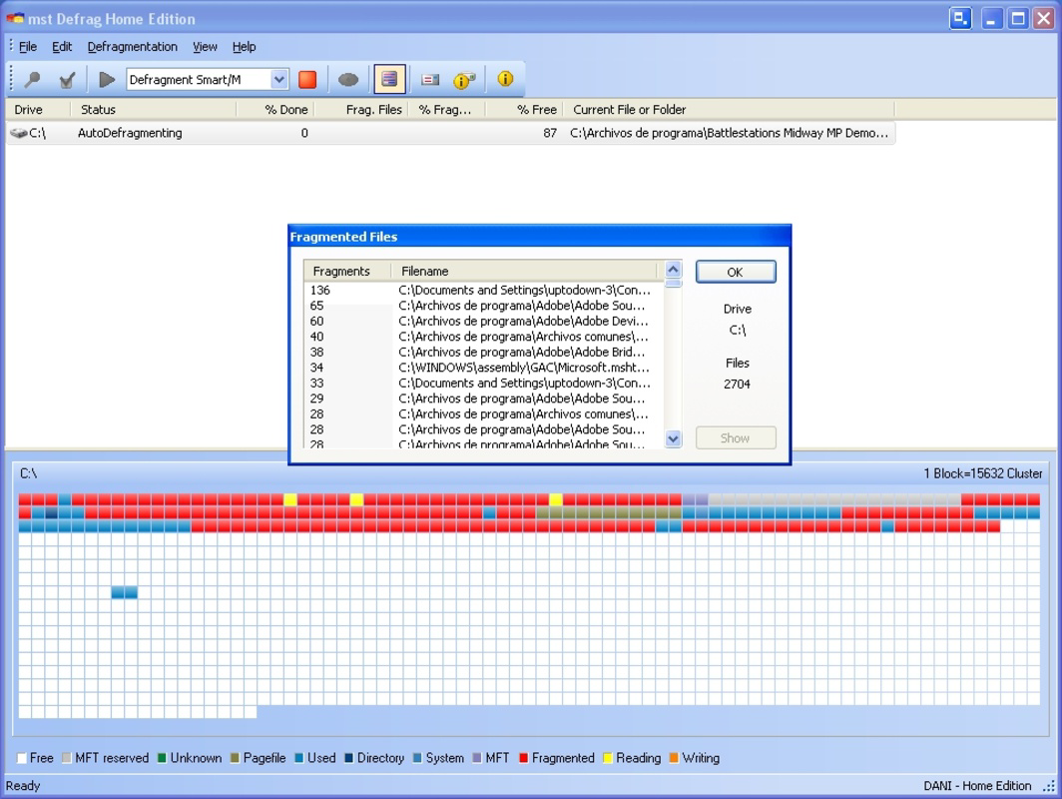Click the mst Defrag app title icon
The height and width of the screenshot is (799, 1062).
click(x=15, y=18)
